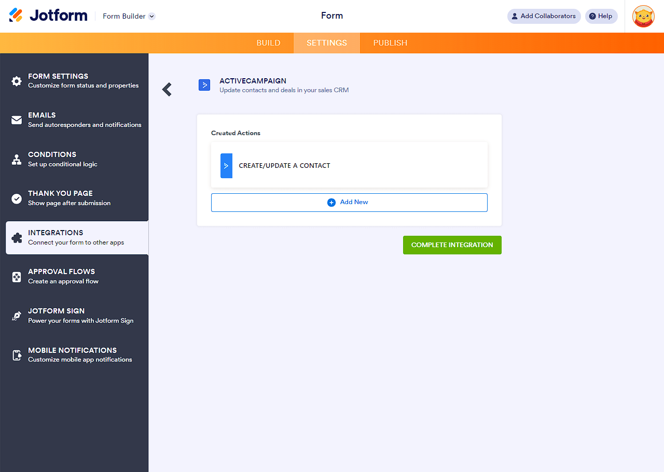Image resolution: width=664 pixels, height=472 pixels.
Task: Click the Thank You Page checkmark icon
Action: point(17,198)
